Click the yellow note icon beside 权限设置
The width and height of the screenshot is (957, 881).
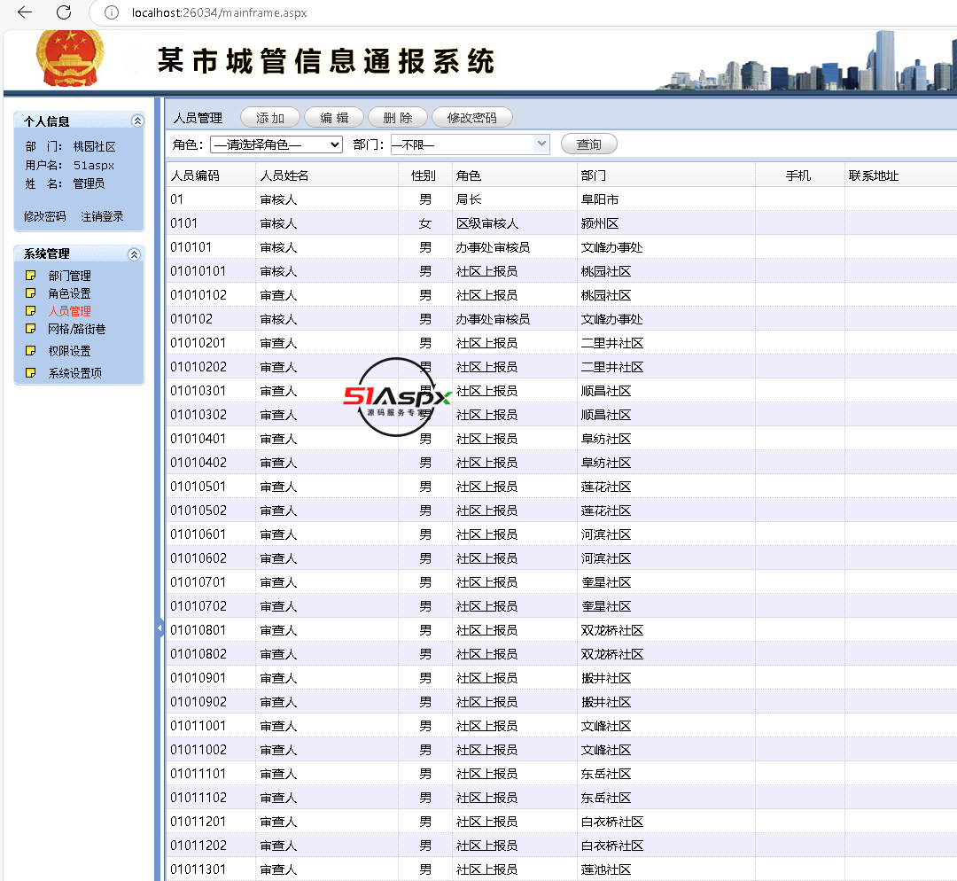click(x=31, y=351)
